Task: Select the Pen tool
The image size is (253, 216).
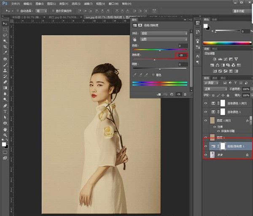Action: click(x=5, y=106)
